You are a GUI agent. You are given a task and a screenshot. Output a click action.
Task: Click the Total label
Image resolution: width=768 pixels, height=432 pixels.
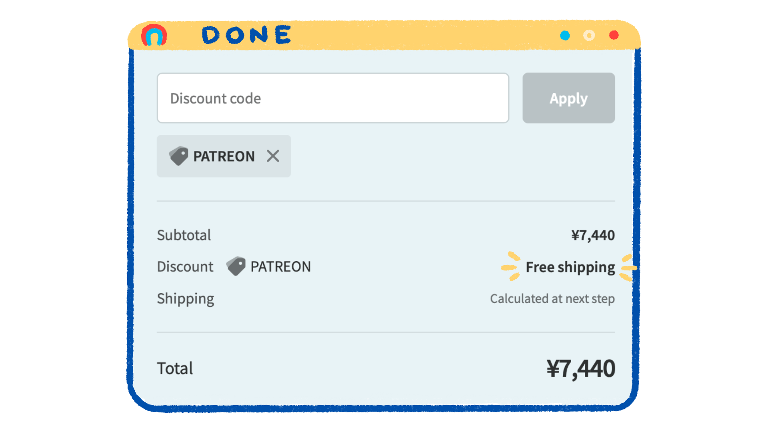(175, 368)
